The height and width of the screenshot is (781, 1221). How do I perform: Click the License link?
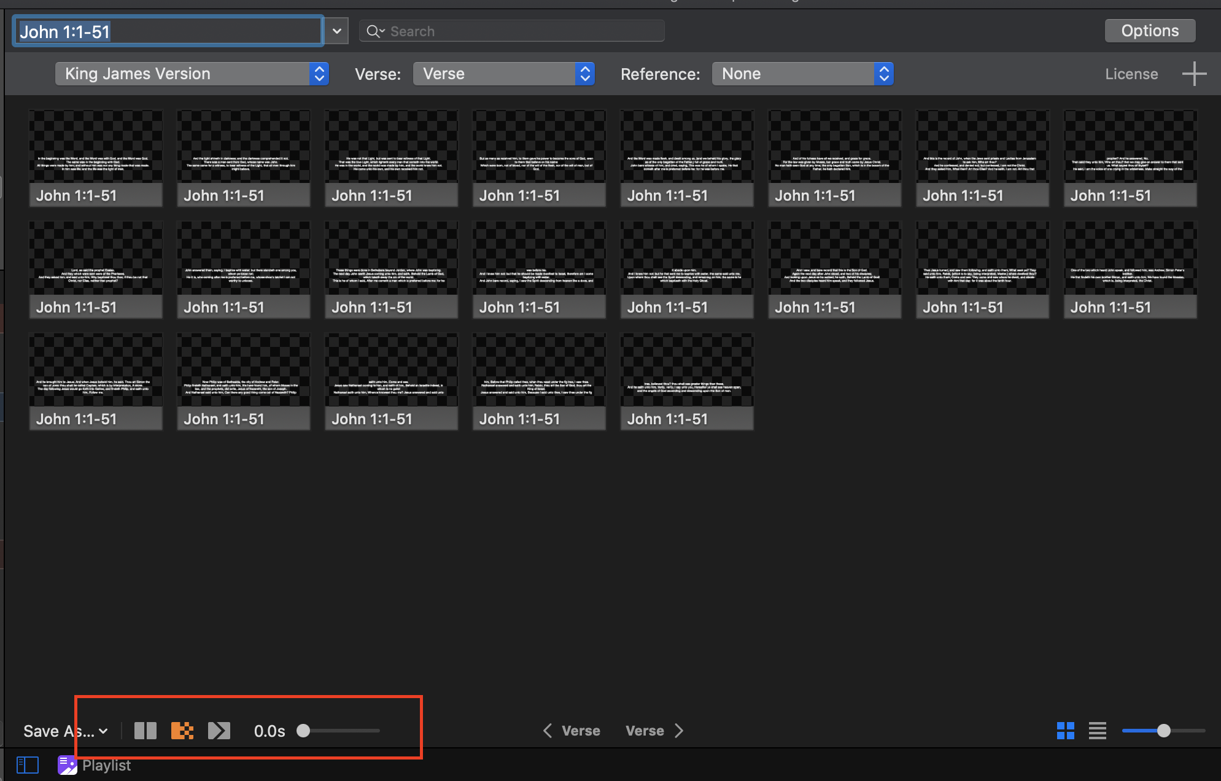coord(1131,74)
